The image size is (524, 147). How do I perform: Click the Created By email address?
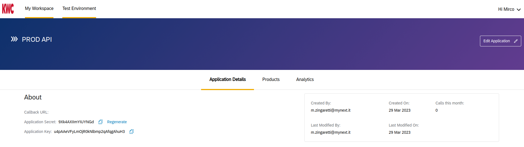coord(330,110)
